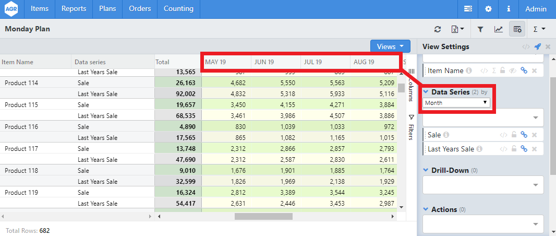The width and height of the screenshot is (556, 236).
Task: Open the Reports menu
Action: [x=74, y=9]
